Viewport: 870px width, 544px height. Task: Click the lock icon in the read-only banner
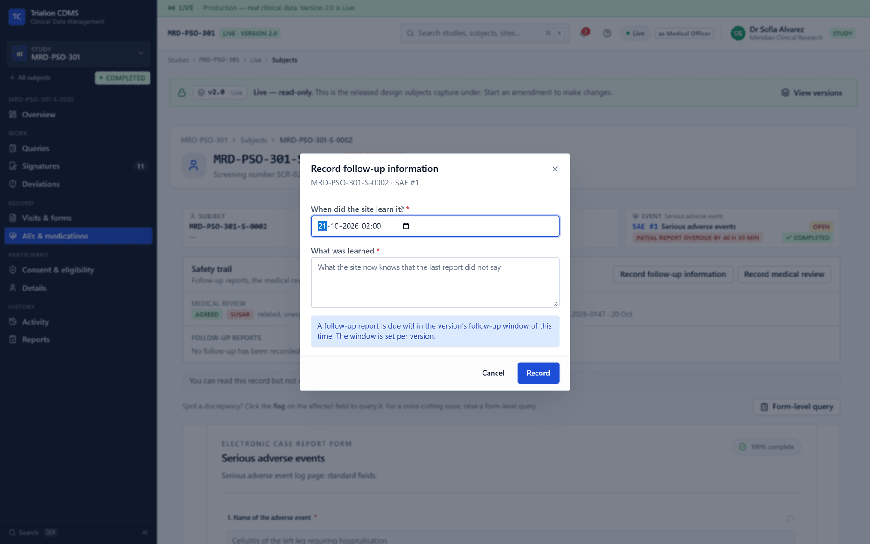click(x=182, y=92)
